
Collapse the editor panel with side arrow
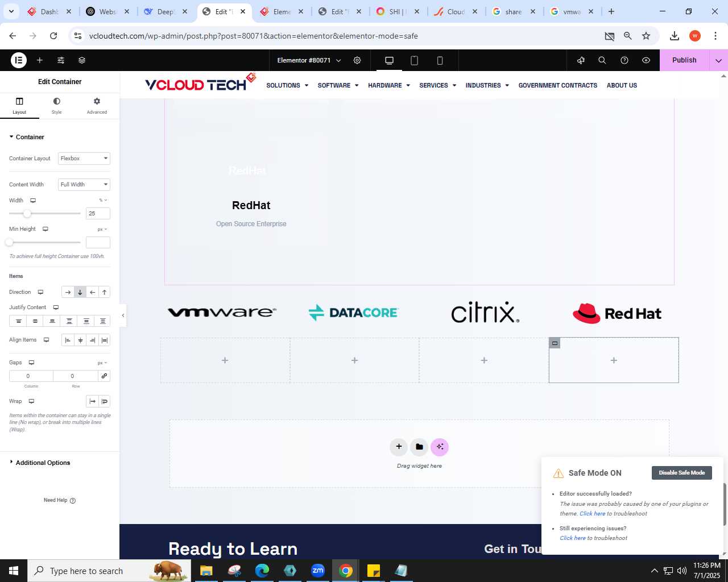click(123, 315)
